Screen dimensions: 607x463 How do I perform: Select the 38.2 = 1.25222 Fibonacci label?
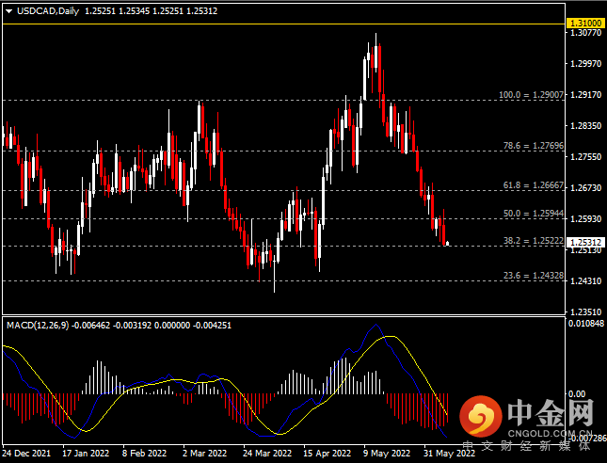[x=534, y=241]
